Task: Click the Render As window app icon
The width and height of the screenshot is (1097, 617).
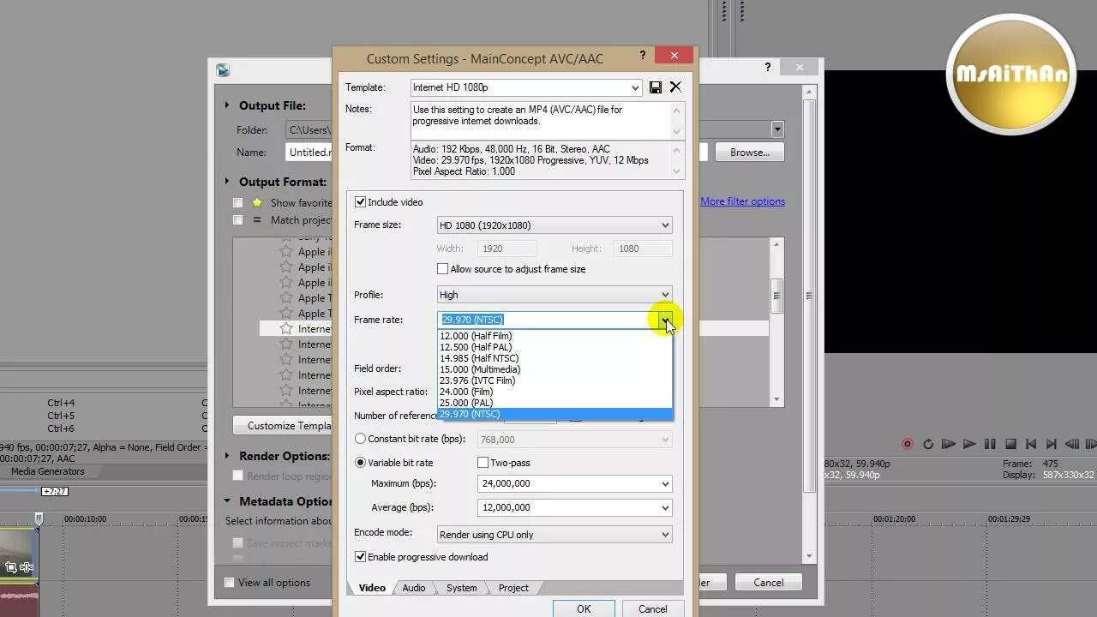Action: point(223,70)
